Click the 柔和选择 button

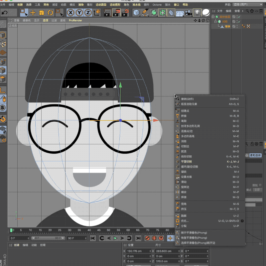[255, 155]
